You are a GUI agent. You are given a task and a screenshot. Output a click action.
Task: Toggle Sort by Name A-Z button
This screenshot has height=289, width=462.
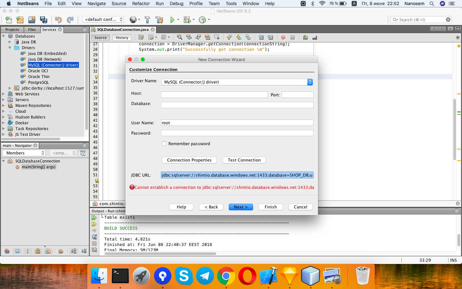point(74,251)
